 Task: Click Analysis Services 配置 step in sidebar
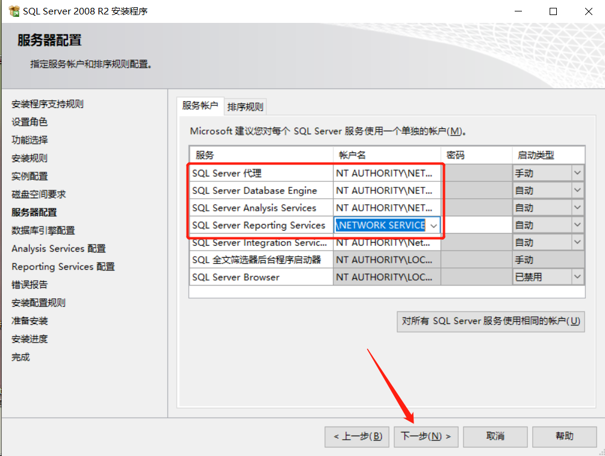point(58,249)
